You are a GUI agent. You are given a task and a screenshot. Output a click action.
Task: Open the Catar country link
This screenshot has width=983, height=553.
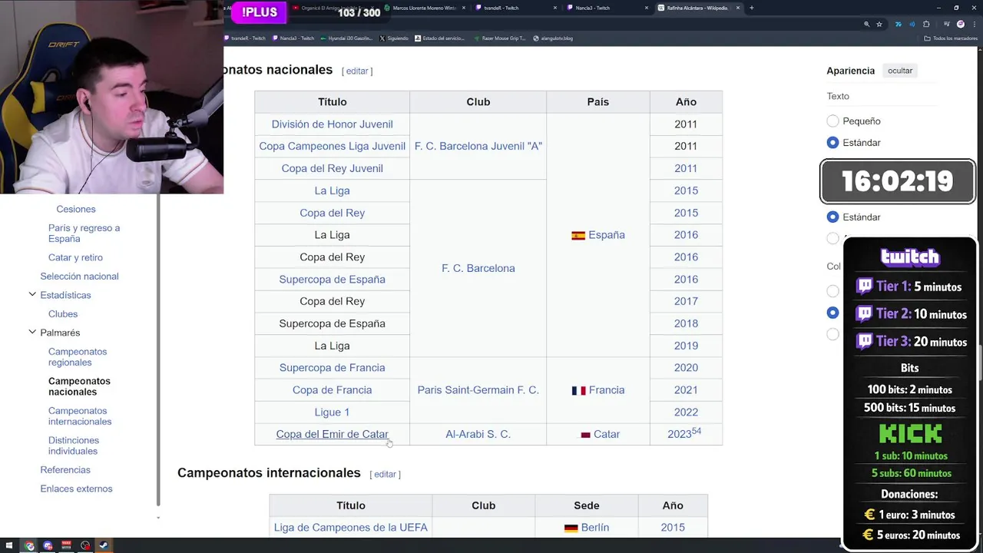click(606, 434)
